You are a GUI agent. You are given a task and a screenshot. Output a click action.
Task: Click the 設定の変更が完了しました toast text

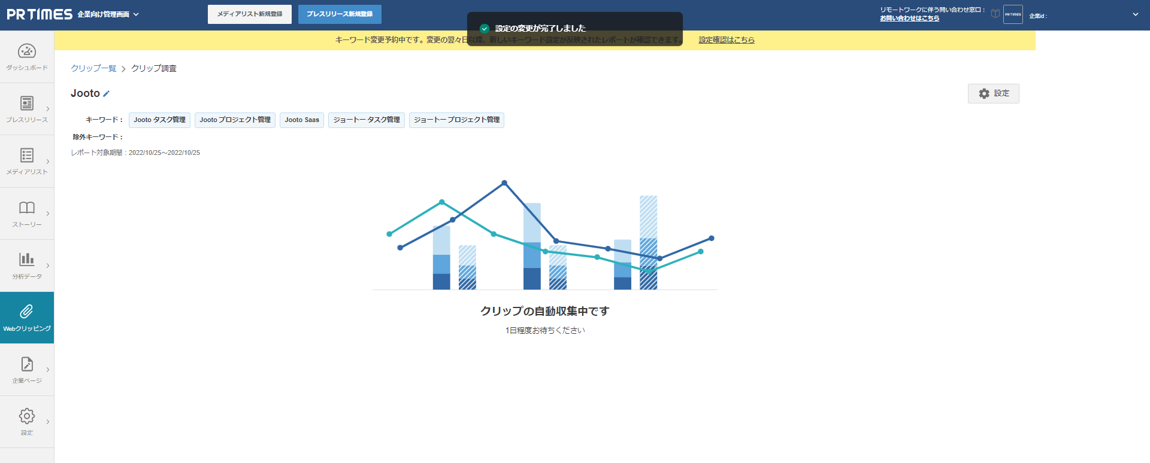click(540, 28)
